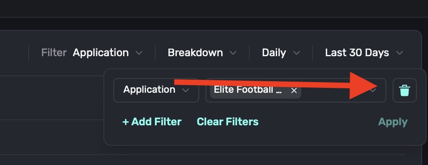Click the chevron beside top Filter Application
This screenshot has width=428, height=165.
point(139,53)
